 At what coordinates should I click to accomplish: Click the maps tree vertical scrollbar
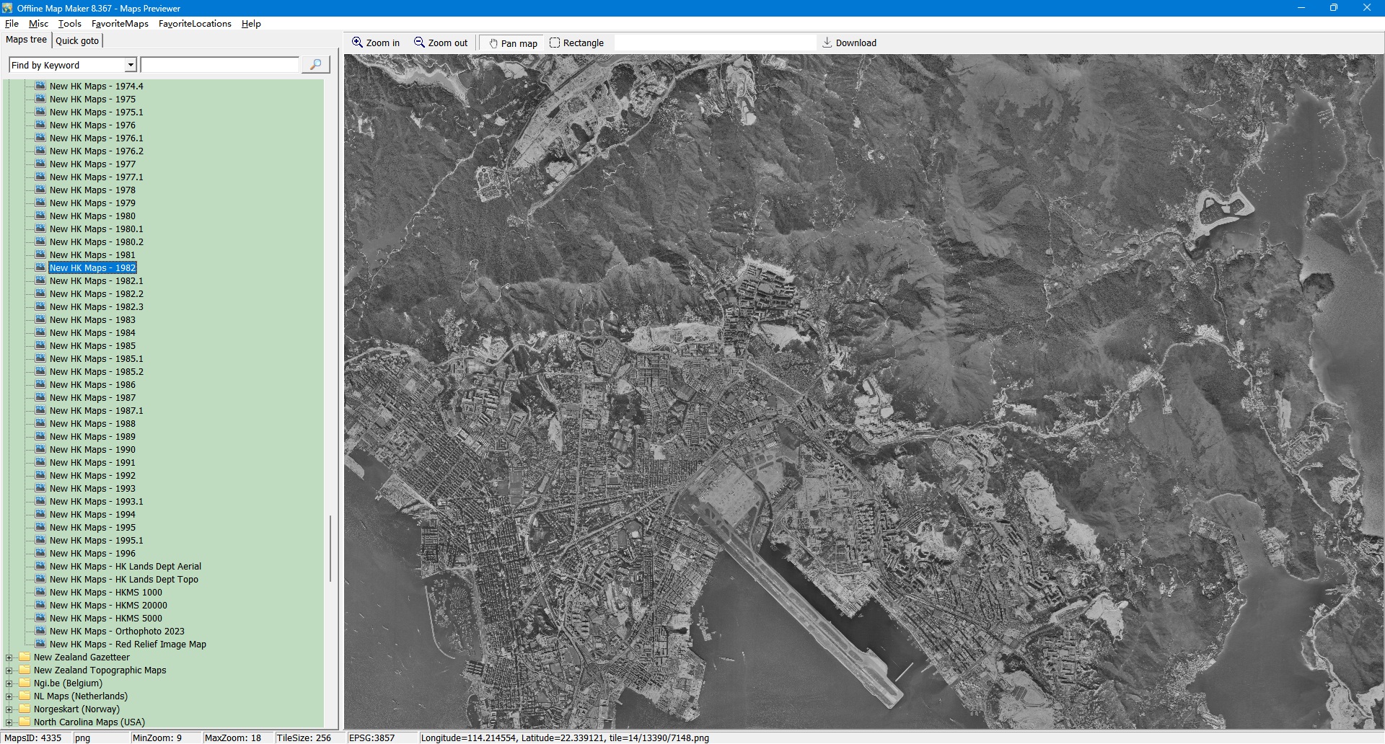click(x=330, y=548)
